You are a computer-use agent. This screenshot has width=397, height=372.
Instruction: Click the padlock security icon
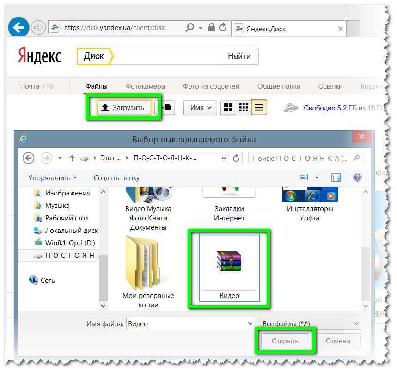211,27
